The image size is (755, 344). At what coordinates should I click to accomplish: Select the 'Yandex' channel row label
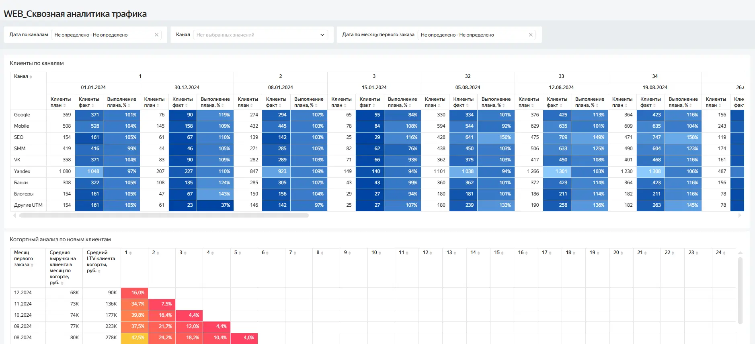point(22,171)
